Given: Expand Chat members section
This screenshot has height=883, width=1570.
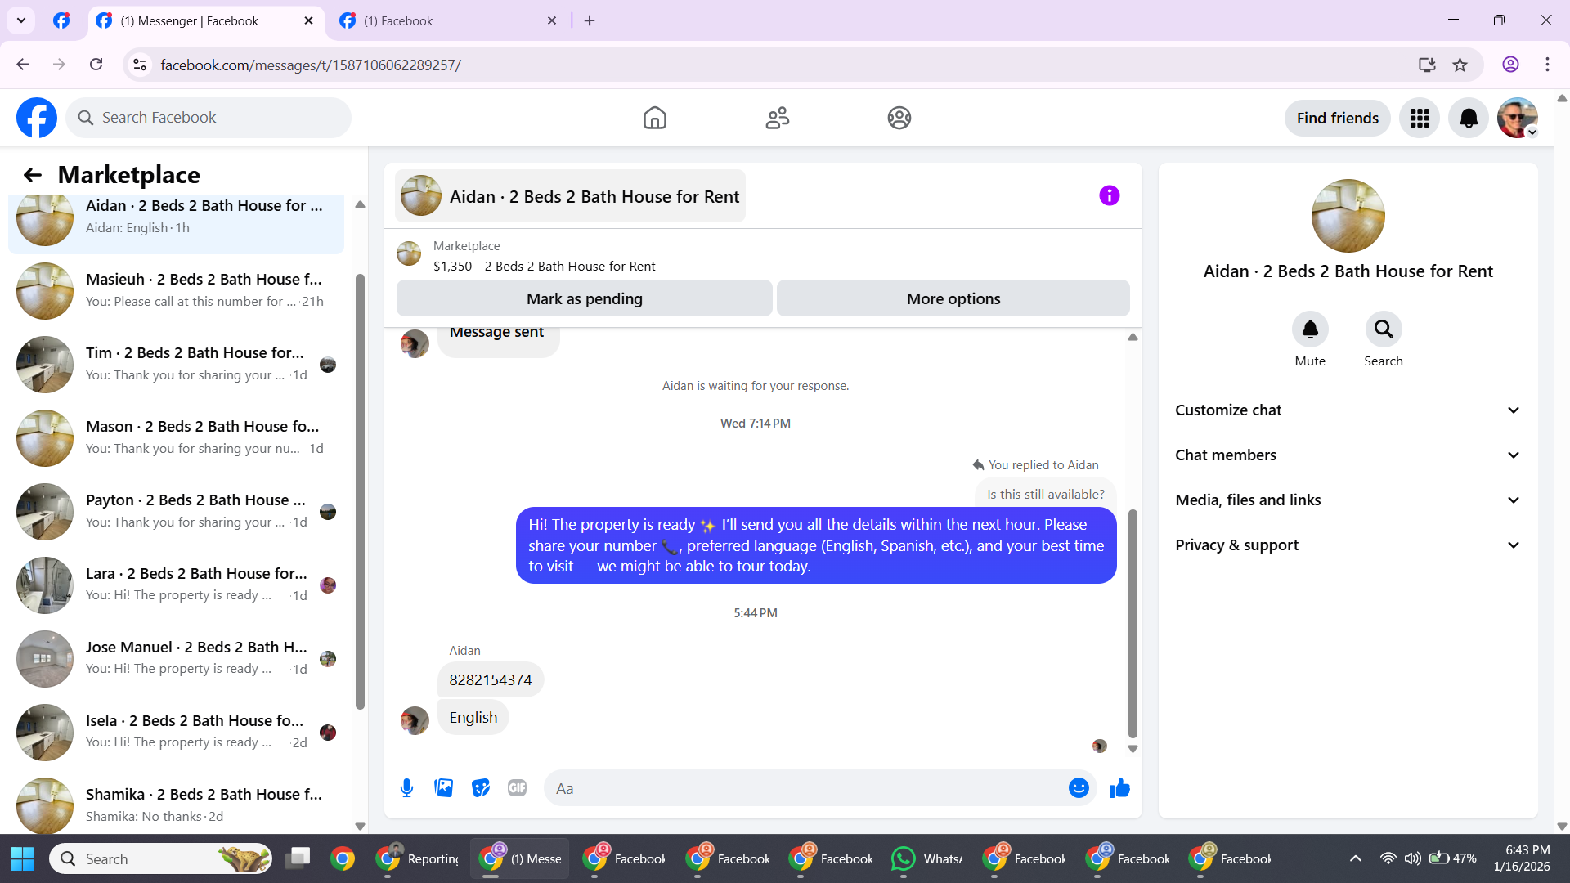Looking at the screenshot, I should [1348, 455].
